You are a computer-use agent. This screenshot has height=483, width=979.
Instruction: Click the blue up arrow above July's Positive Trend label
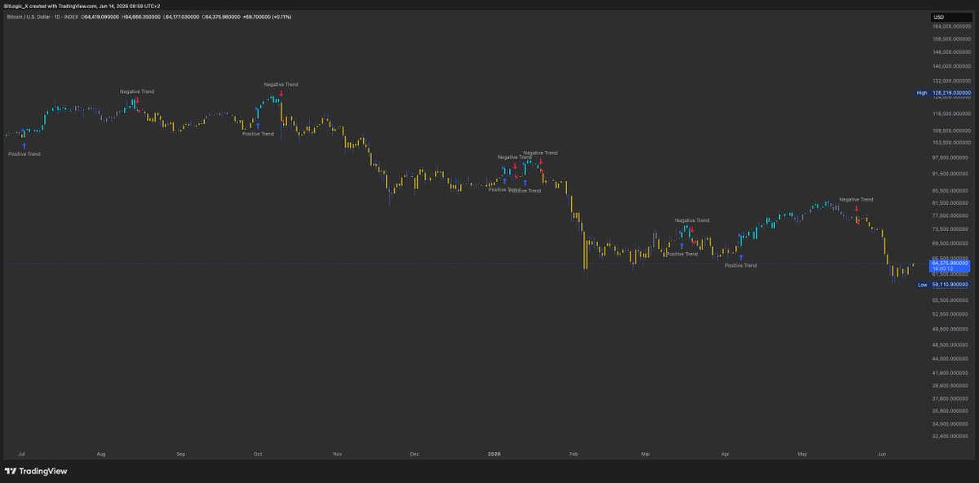point(24,145)
